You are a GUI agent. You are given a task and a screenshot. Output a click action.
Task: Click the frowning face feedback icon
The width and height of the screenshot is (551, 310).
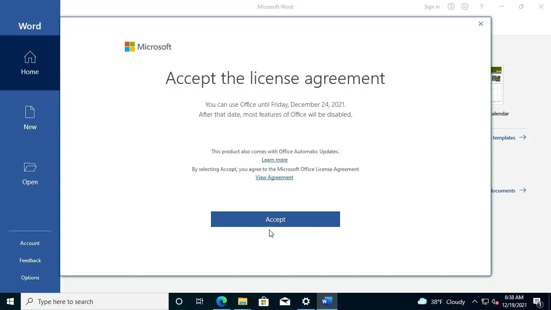coord(465,6)
